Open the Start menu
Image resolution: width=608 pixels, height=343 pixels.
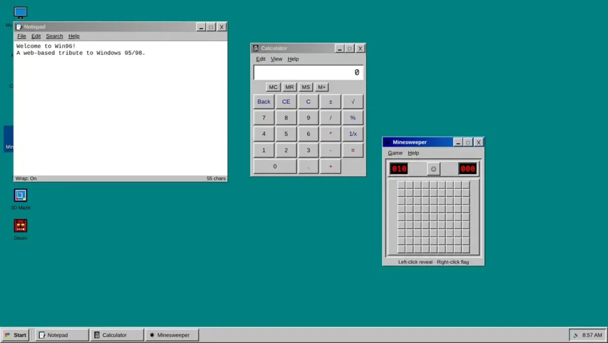pos(15,335)
